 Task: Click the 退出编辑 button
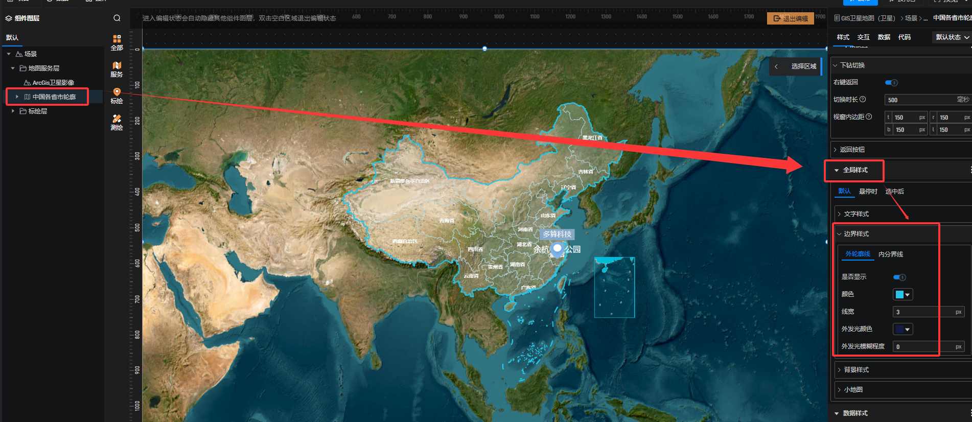(791, 18)
